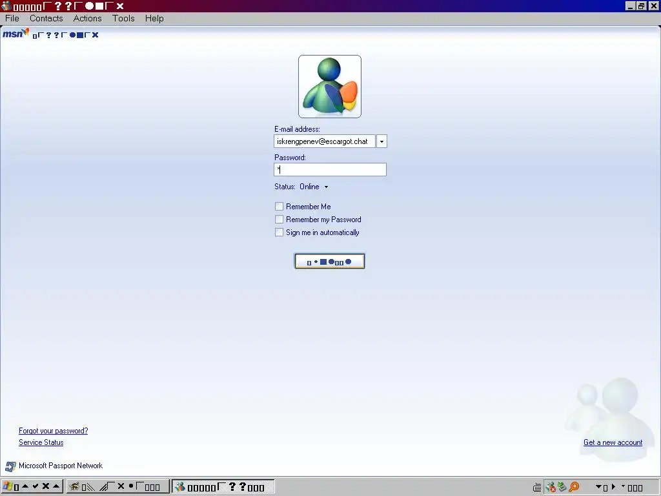The height and width of the screenshot is (496, 661).
Task: Check Sign me in automatically
Action: click(279, 232)
